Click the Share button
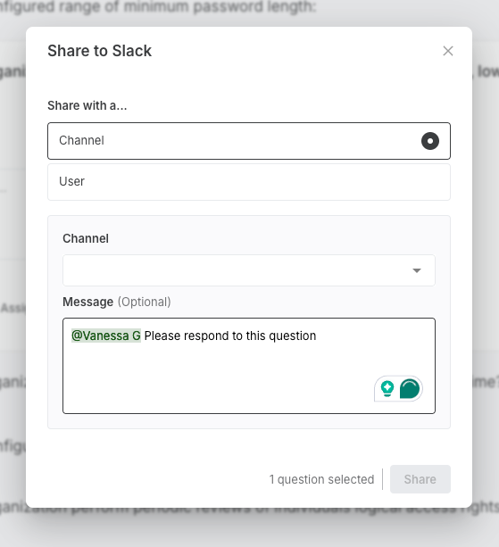This screenshot has width=499, height=547. pos(420,479)
